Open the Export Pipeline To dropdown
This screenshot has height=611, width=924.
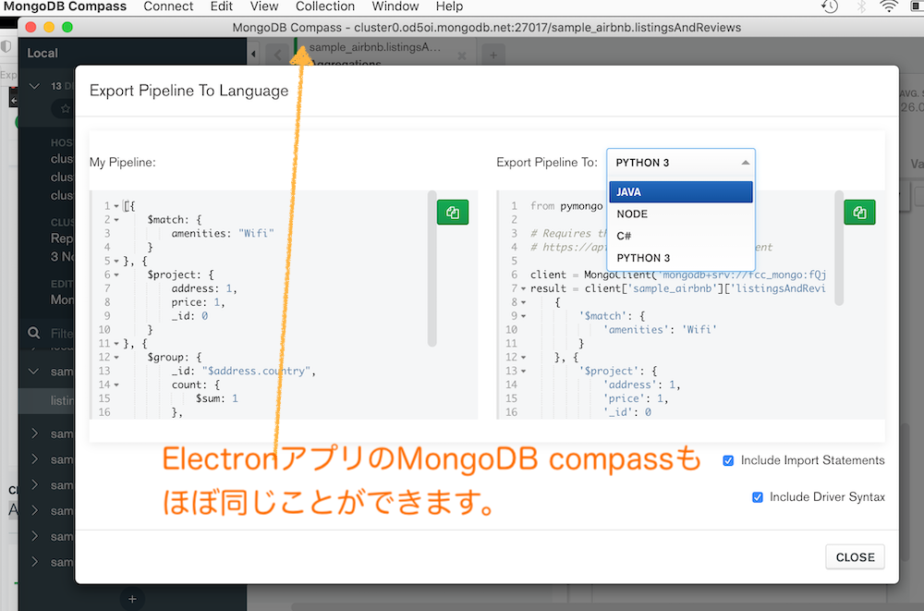pyautogui.click(x=681, y=163)
